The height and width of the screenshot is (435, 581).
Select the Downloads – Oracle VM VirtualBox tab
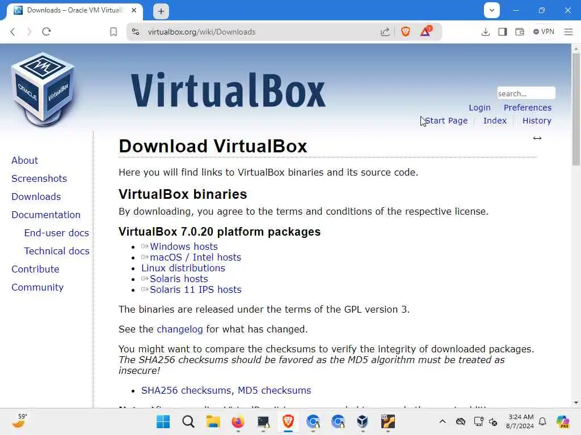(x=74, y=10)
